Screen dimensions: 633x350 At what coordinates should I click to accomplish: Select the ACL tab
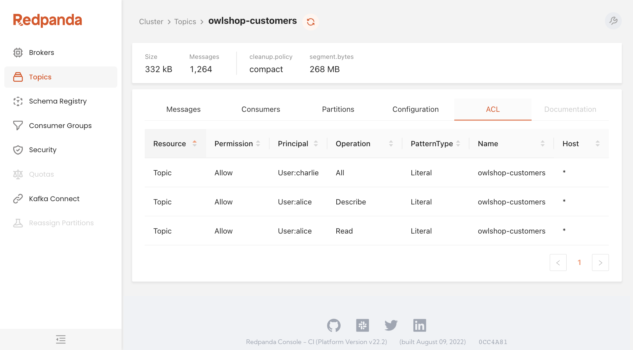tap(493, 109)
